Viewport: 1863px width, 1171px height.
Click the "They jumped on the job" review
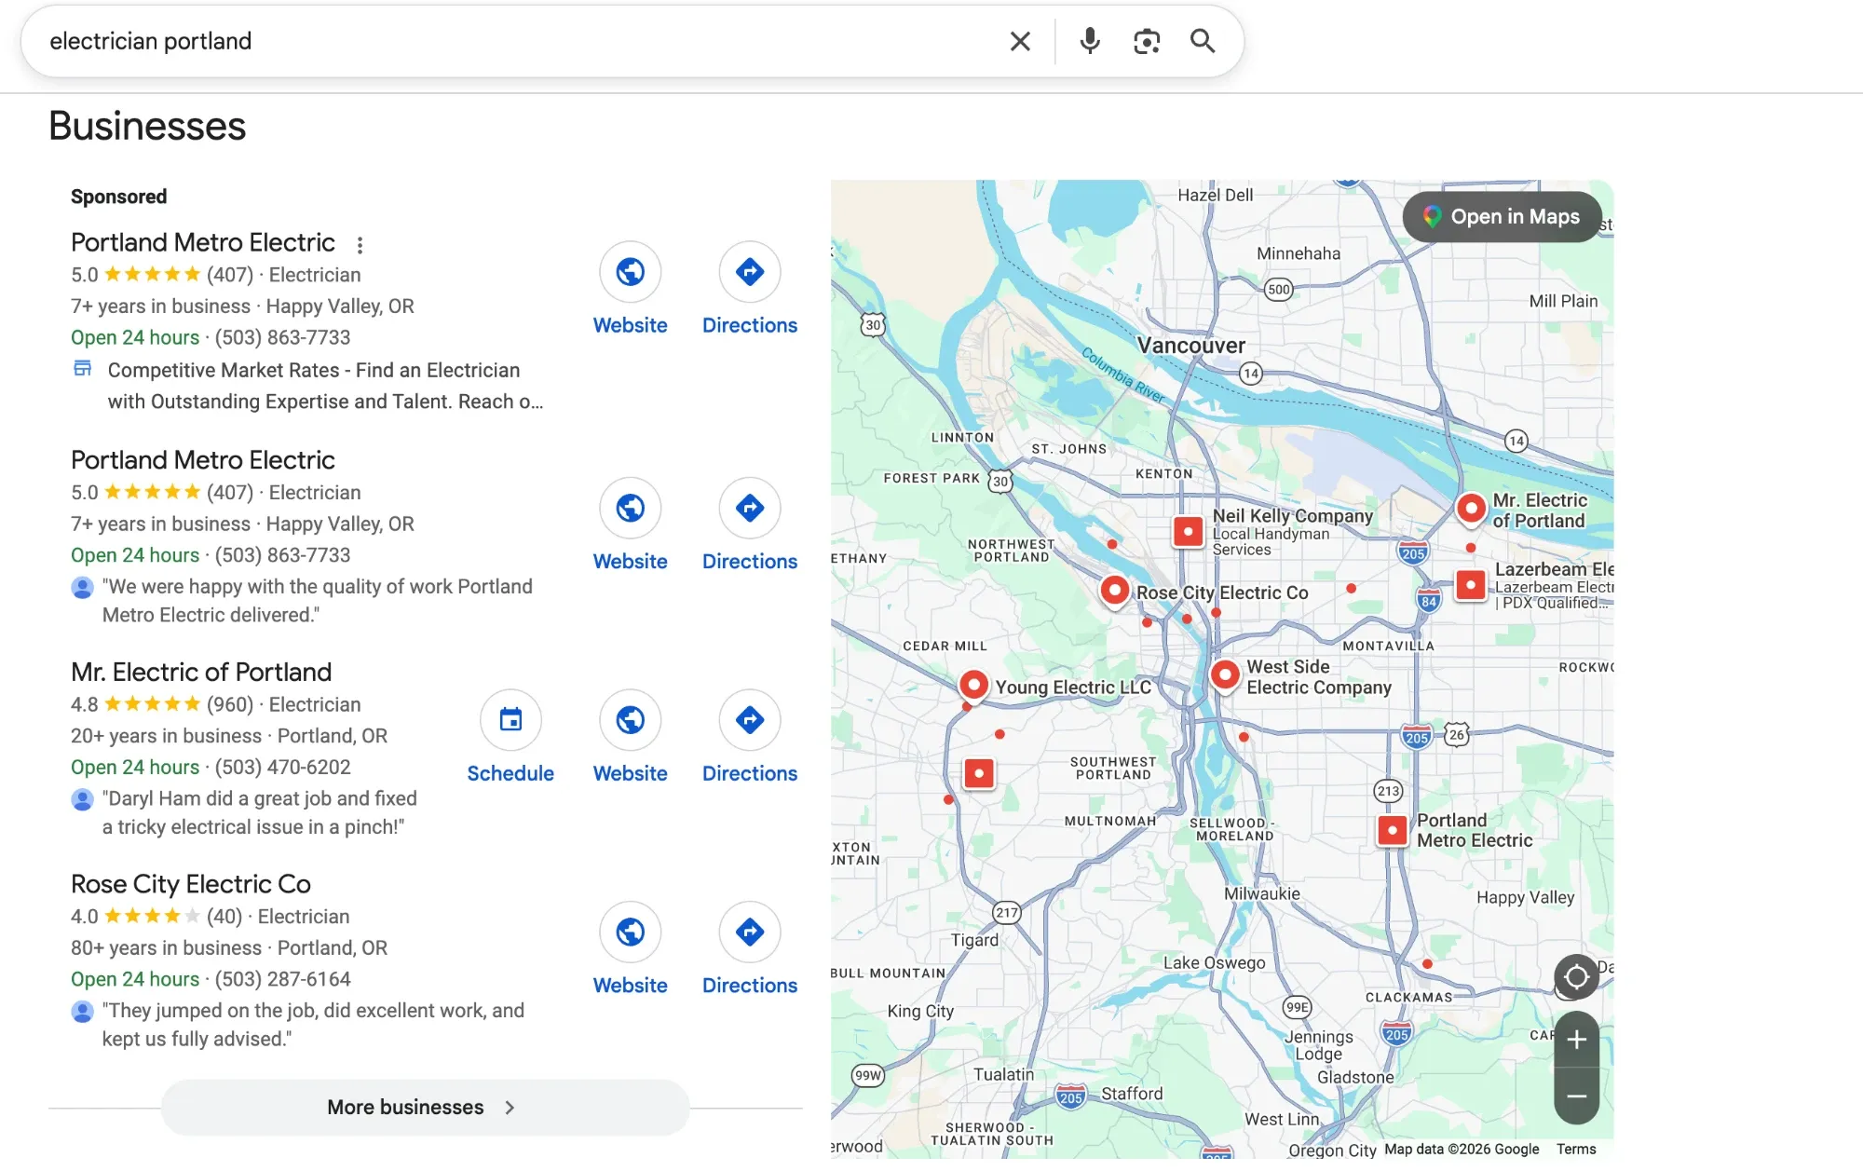pyautogui.click(x=313, y=1025)
